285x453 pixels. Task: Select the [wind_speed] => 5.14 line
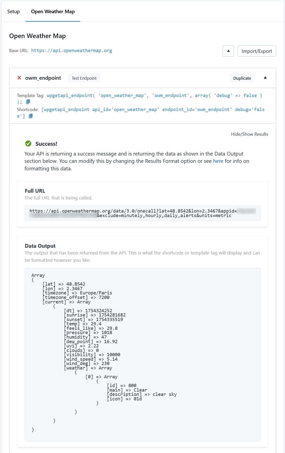(91, 359)
